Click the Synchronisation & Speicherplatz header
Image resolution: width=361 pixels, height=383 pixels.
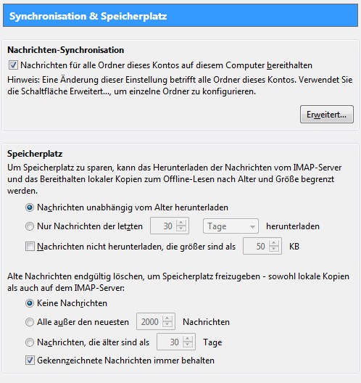(180, 16)
